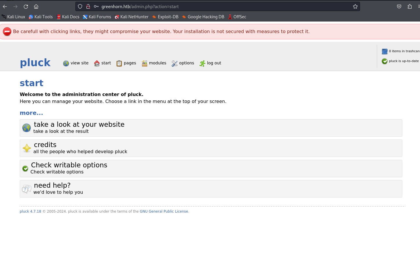Screen dimensions: 420x257
Task: Reload the page with the refresh icon
Action: click(x=26, y=6)
